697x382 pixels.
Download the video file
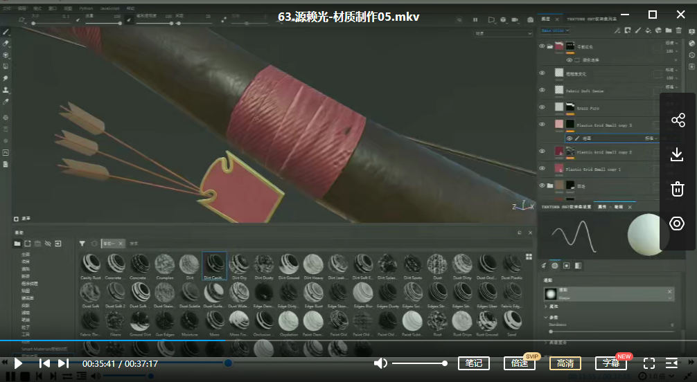pos(678,154)
